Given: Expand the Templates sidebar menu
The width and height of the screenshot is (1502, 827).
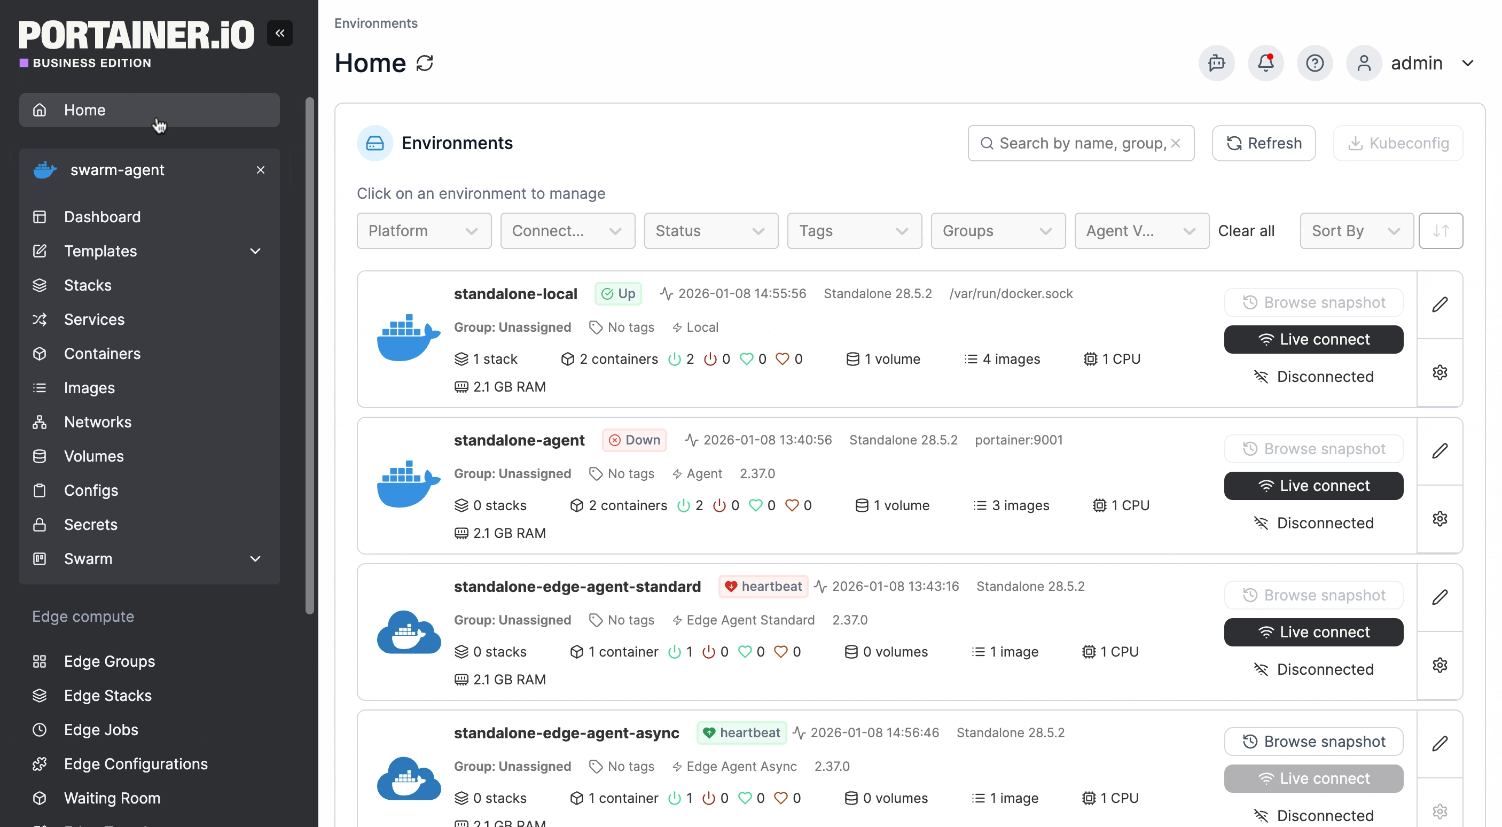Looking at the screenshot, I should click(255, 252).
